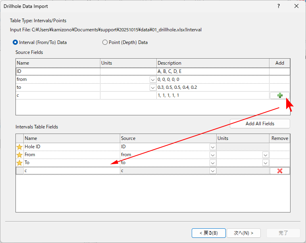This screenshot has width=306, height=243.
Task: Proceed with the 次へ(N) button
Action: [x=243, y=233]
